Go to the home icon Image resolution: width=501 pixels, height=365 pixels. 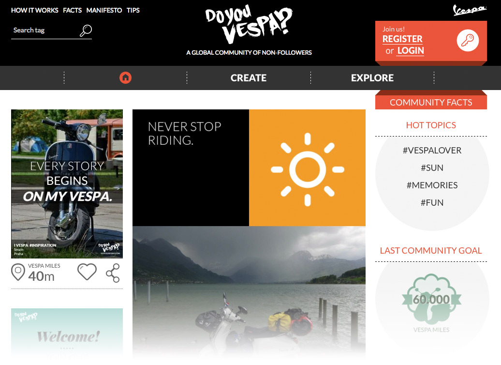point(125,78)
